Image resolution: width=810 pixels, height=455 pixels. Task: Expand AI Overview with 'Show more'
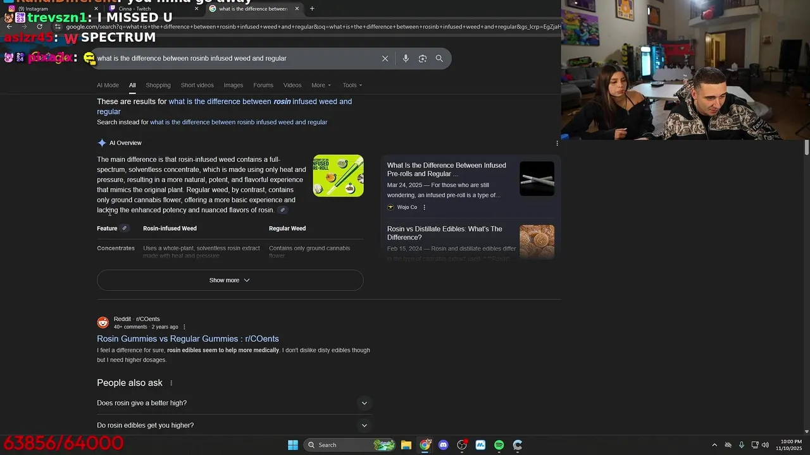pyautogui.click(x=230, y=280)
